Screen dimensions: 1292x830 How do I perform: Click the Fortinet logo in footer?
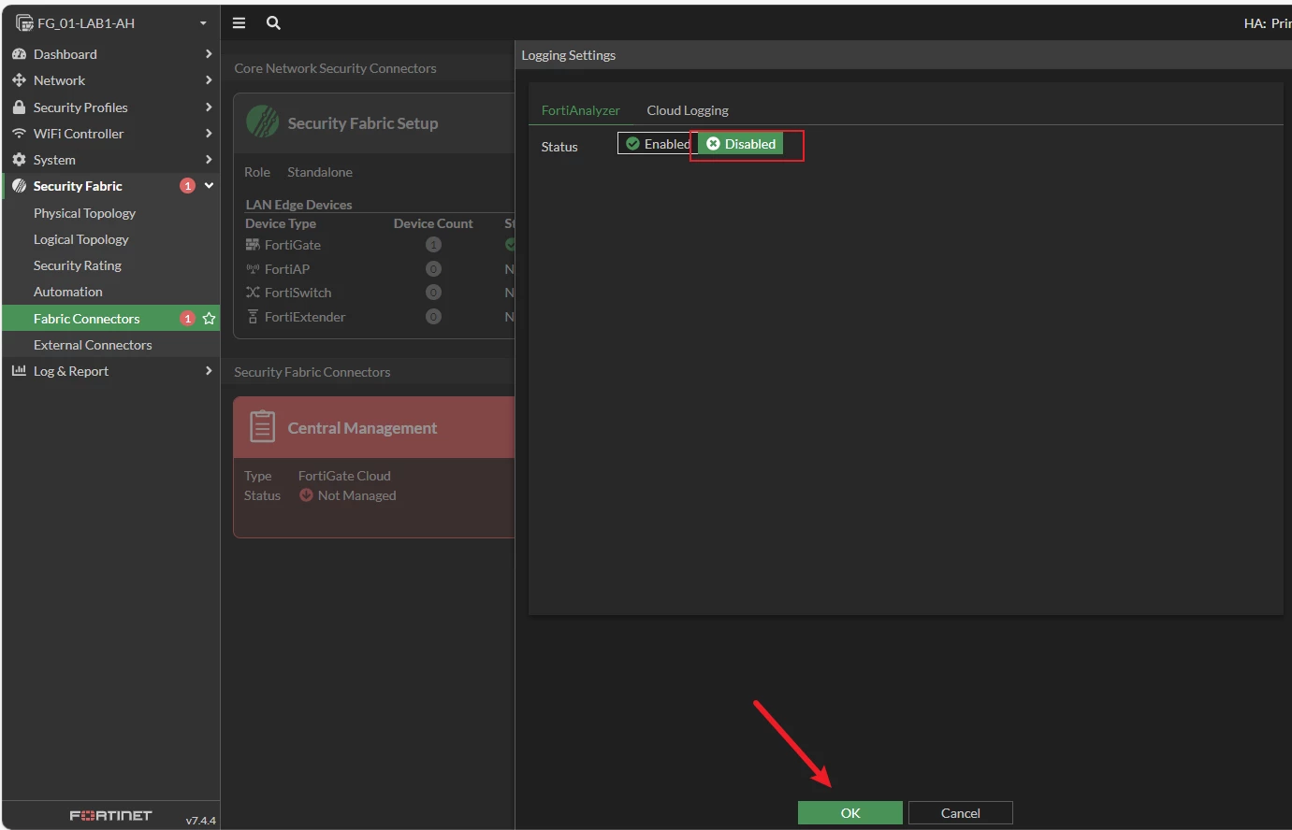(x=110, y=815)
